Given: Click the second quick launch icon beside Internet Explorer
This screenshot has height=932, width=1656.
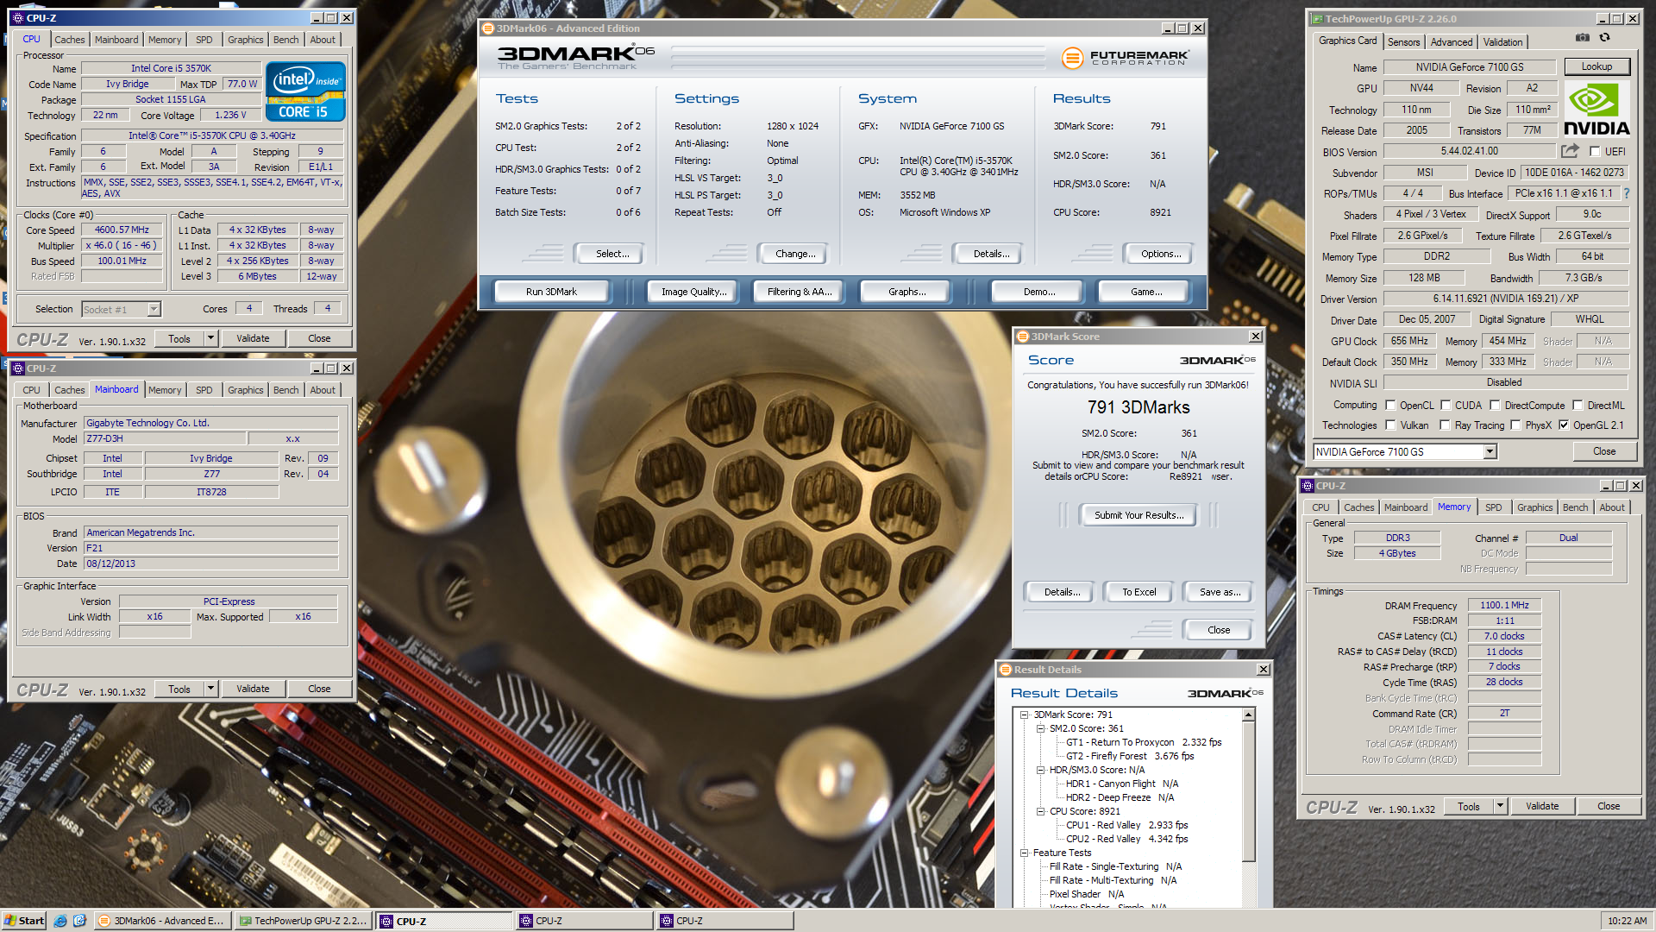Looking at the screenshot, I should click(x=79, y=921).
